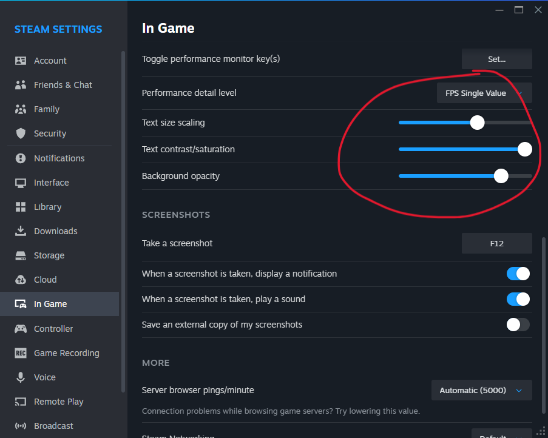Screen dimensions: 548x438
Task: Click the settings panel scrollbar
Action: (x=544, y=326)
